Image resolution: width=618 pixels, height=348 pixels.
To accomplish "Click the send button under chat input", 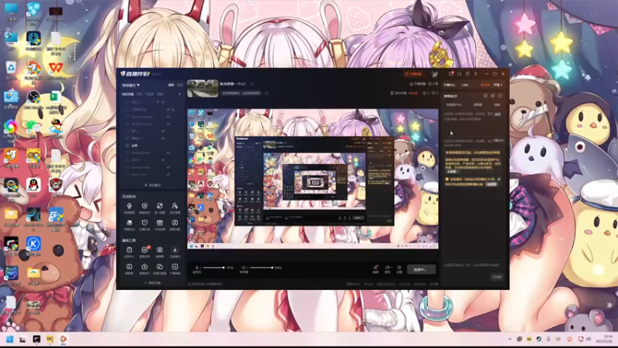I will pos(497,277).
